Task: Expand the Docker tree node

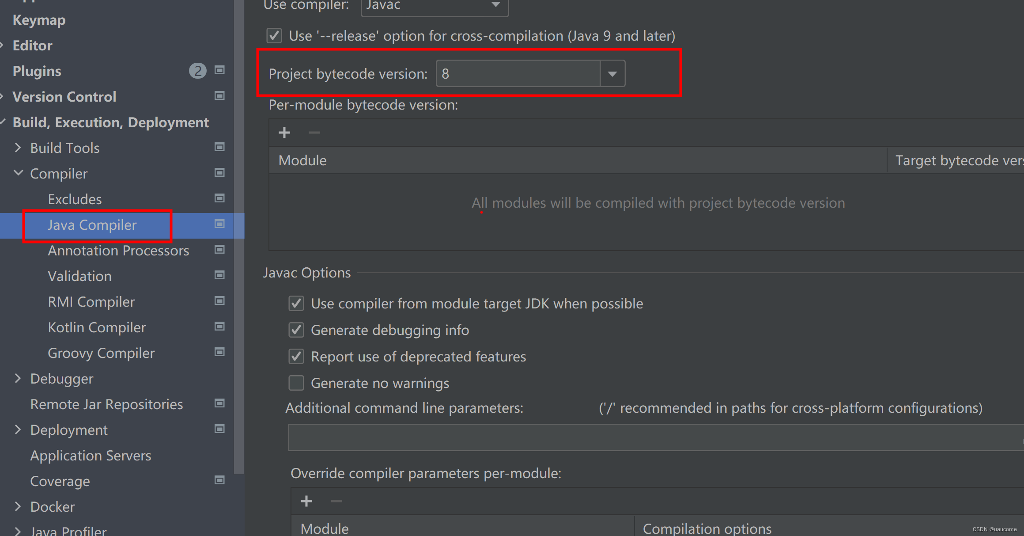Action: pyautogui.click(x=18, y=506)
